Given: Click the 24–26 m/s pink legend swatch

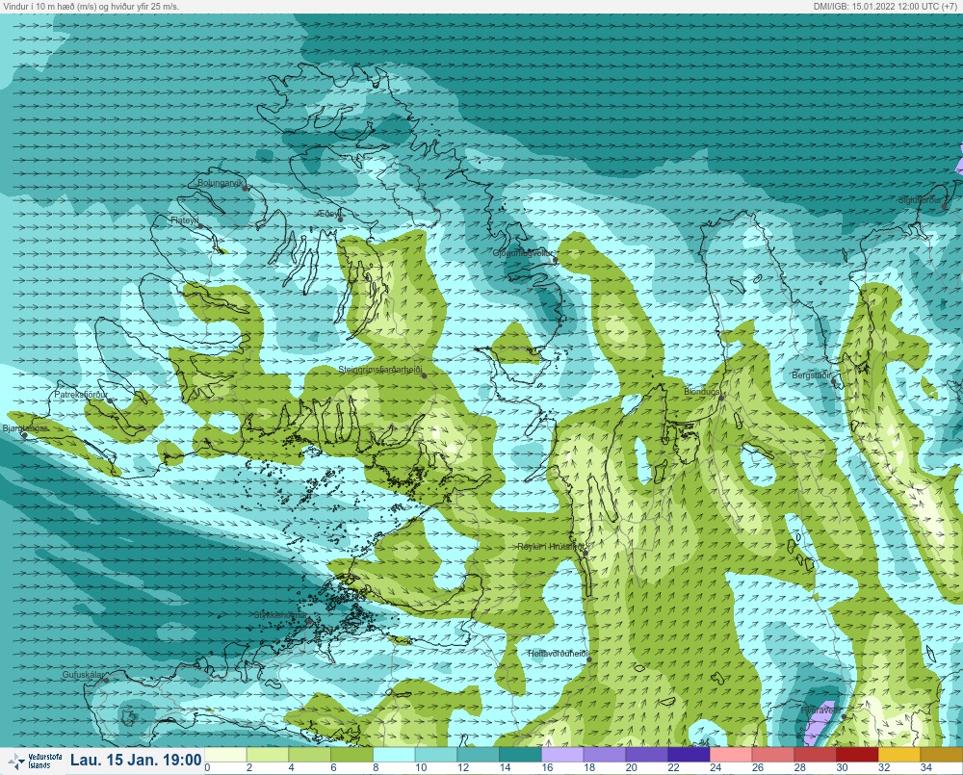Looking at the screenshot, I should click(732, 754).
